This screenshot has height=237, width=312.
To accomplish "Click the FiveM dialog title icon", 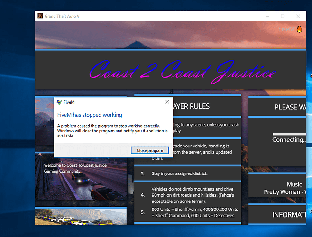I will [x=59, y=102].
